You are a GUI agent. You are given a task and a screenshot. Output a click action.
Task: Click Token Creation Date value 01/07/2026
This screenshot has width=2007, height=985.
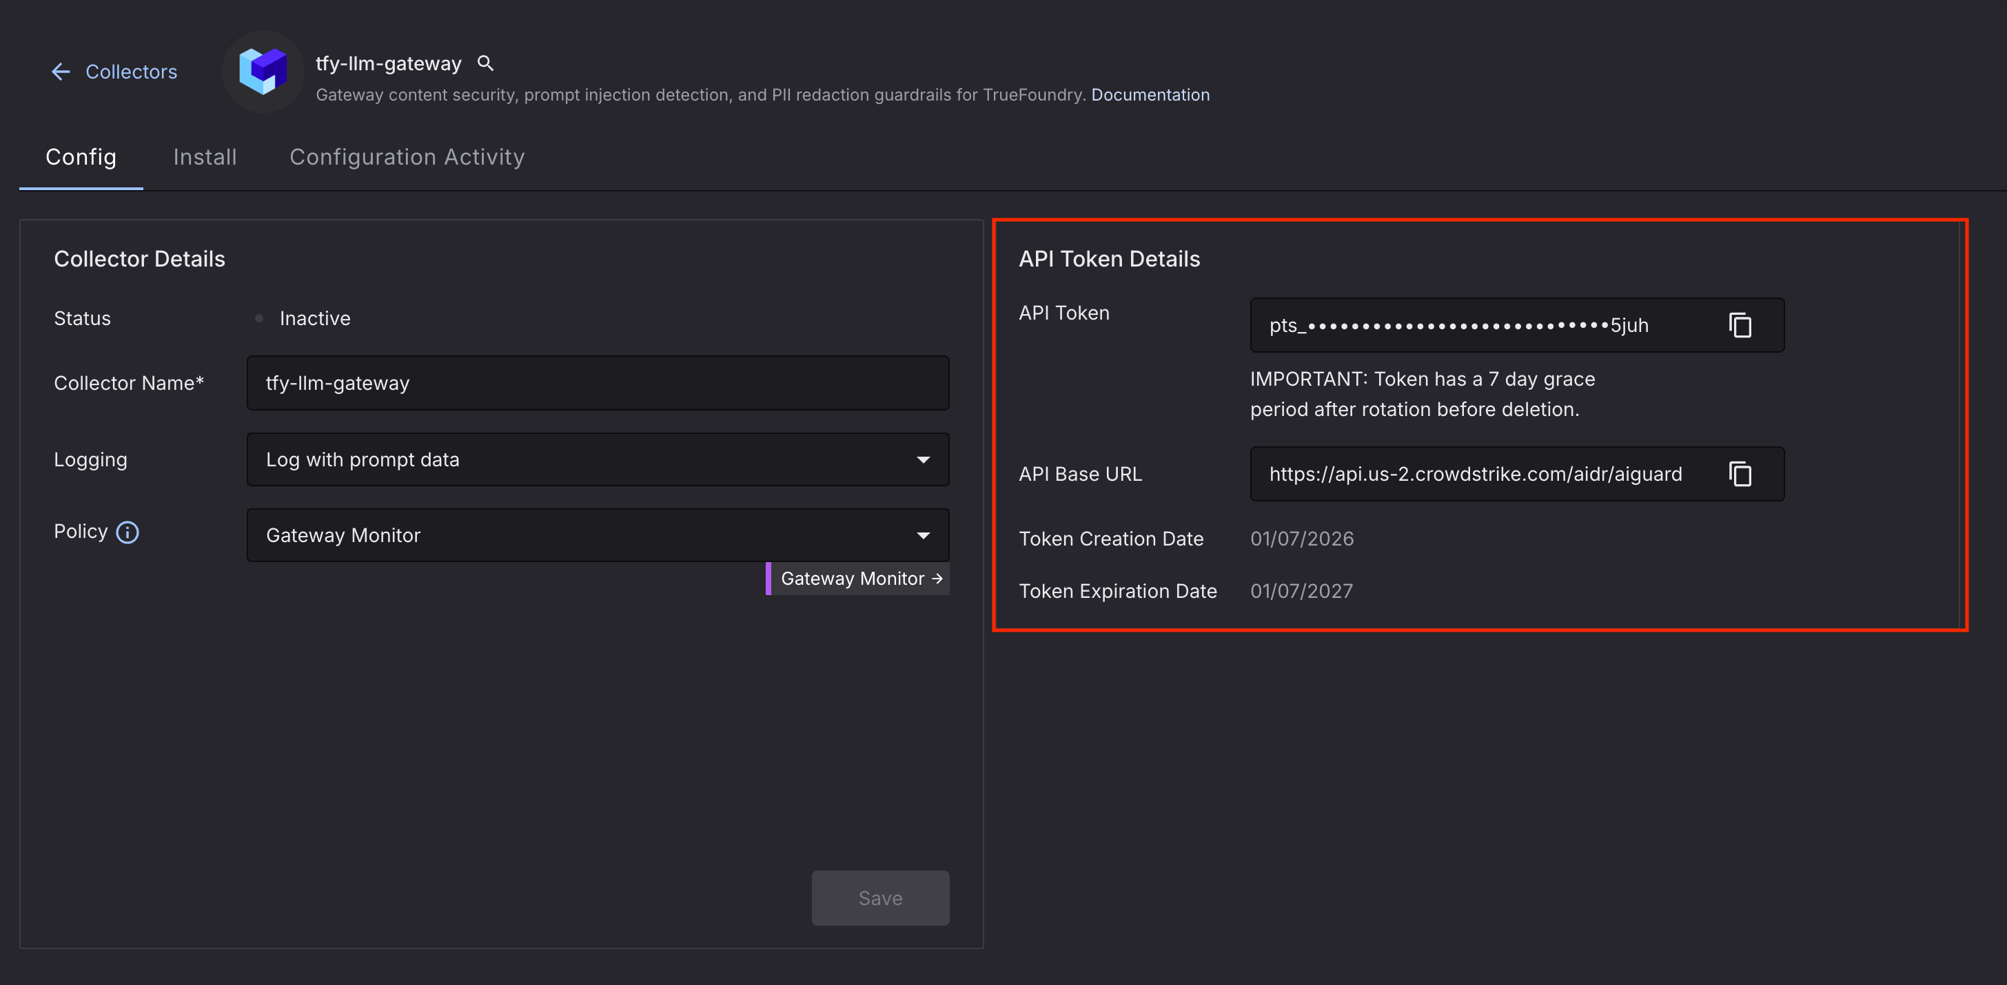(x=1302, y=539)
